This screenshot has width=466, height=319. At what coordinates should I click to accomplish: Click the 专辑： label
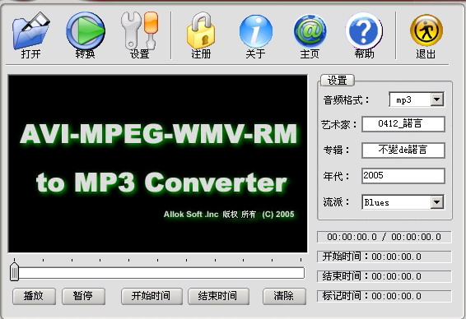point(336,150)
